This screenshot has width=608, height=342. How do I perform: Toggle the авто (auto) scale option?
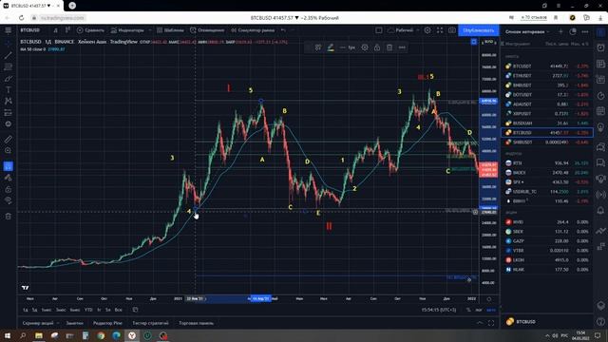491,310
